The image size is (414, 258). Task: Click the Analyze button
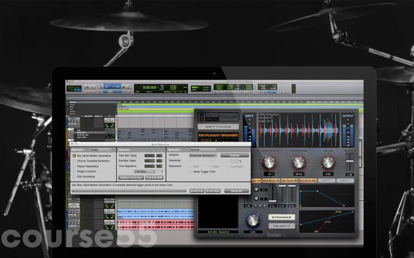click(234, 155)
